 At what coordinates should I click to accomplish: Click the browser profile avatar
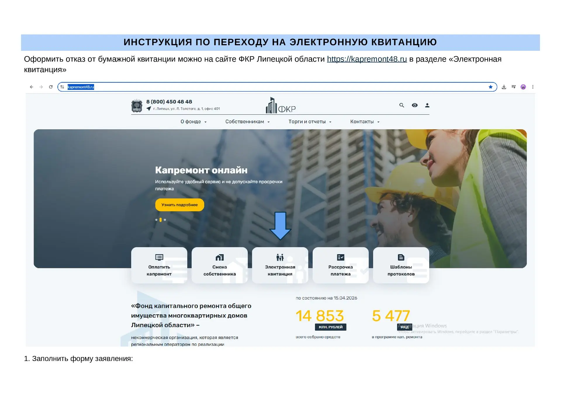click(523, 87)
